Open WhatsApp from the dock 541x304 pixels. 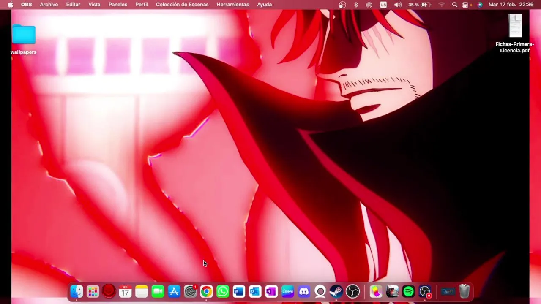pos(223,291)
